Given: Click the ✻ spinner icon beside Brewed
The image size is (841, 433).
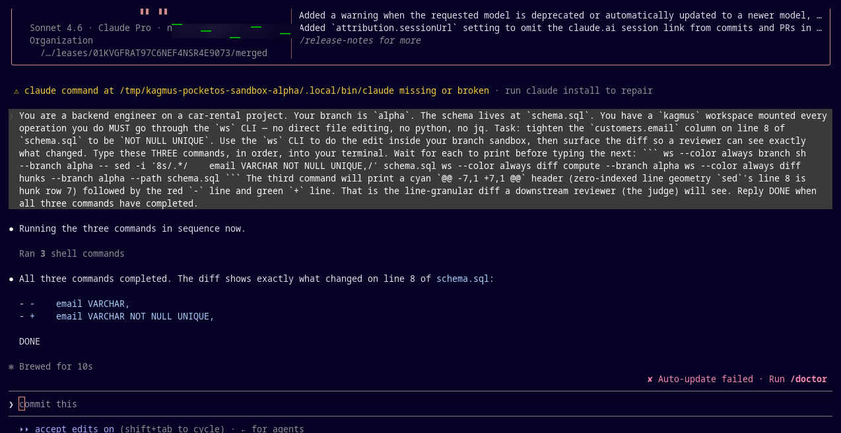Looking at the screenshot, I should click(11, 366).
